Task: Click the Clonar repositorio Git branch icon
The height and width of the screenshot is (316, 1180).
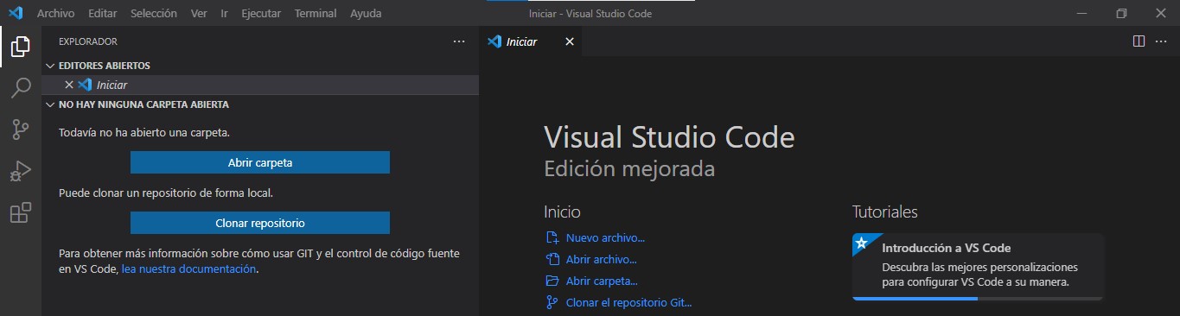Action: pos(552,302)
